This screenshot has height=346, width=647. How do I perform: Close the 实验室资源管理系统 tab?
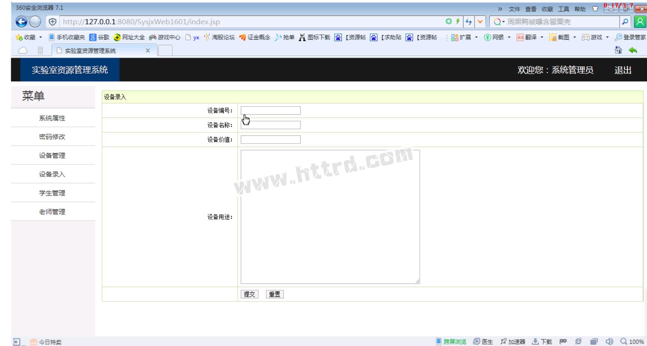(x=148, y=51)
